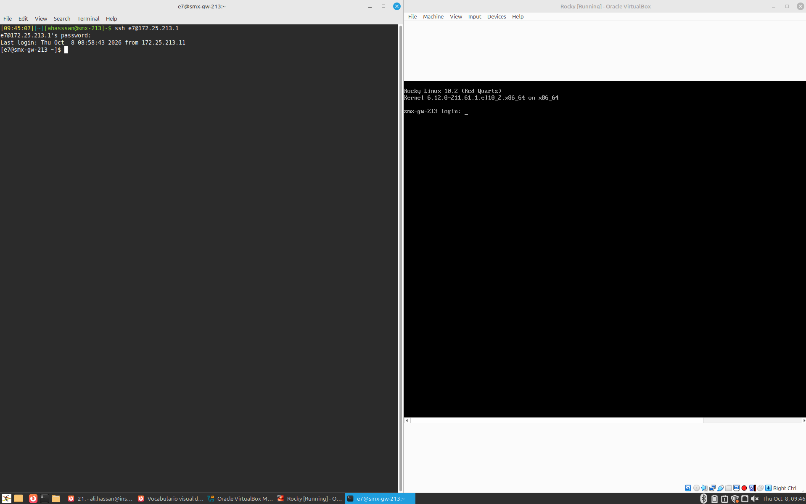Open the Vocabulario visual taskbar window
Screen dimensions: 806x504
pos(171,499)
